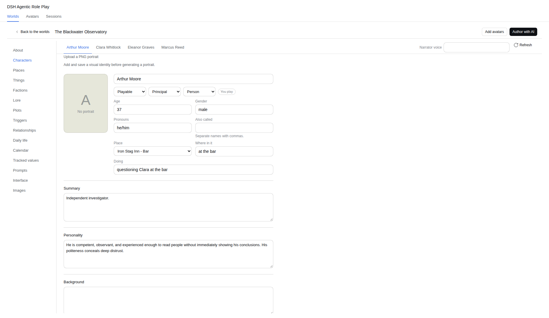The image size is (549, 318).
Task: Open the Triggers section in sidebar
Action: pos(20,120)
